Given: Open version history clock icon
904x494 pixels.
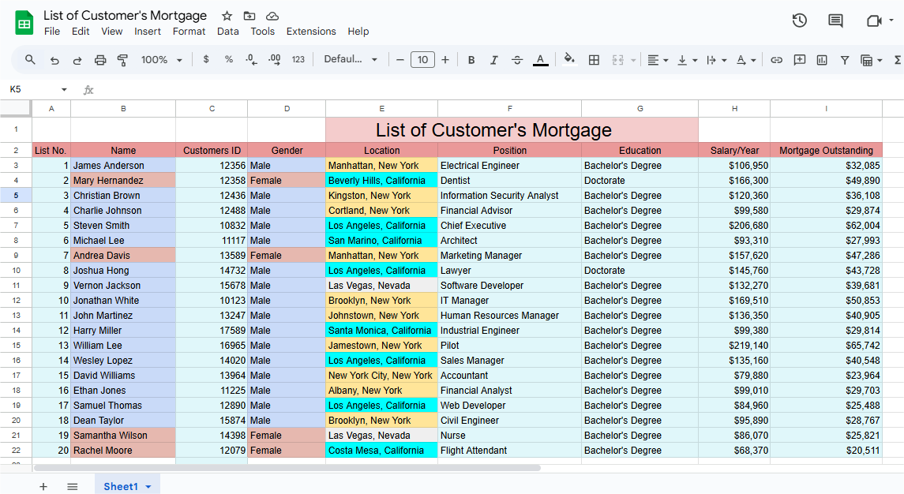Looking at the screenshot, I should click(x=800, y=21).
